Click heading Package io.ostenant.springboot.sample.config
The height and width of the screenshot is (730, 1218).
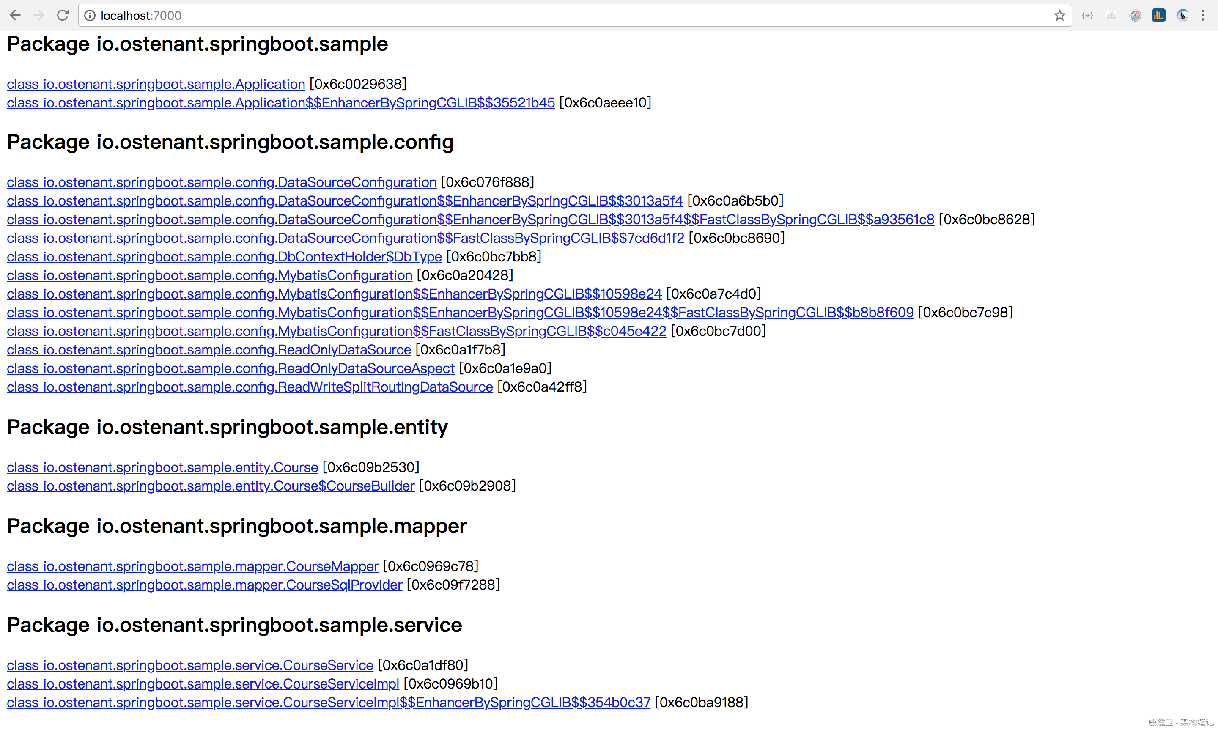tap(230, 142)
